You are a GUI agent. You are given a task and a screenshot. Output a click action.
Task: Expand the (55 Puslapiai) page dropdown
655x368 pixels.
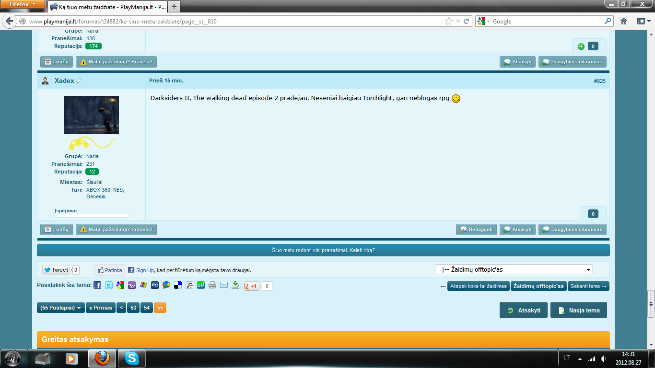[61, 308]
